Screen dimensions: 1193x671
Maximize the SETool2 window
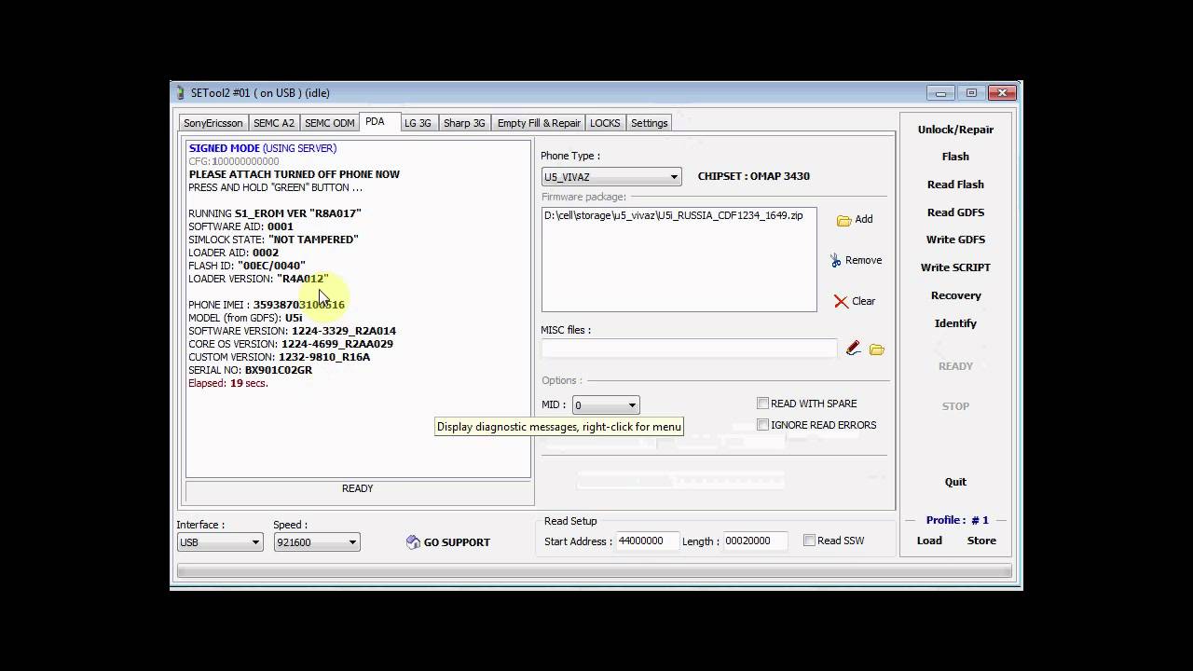click(x=971, y=92)
